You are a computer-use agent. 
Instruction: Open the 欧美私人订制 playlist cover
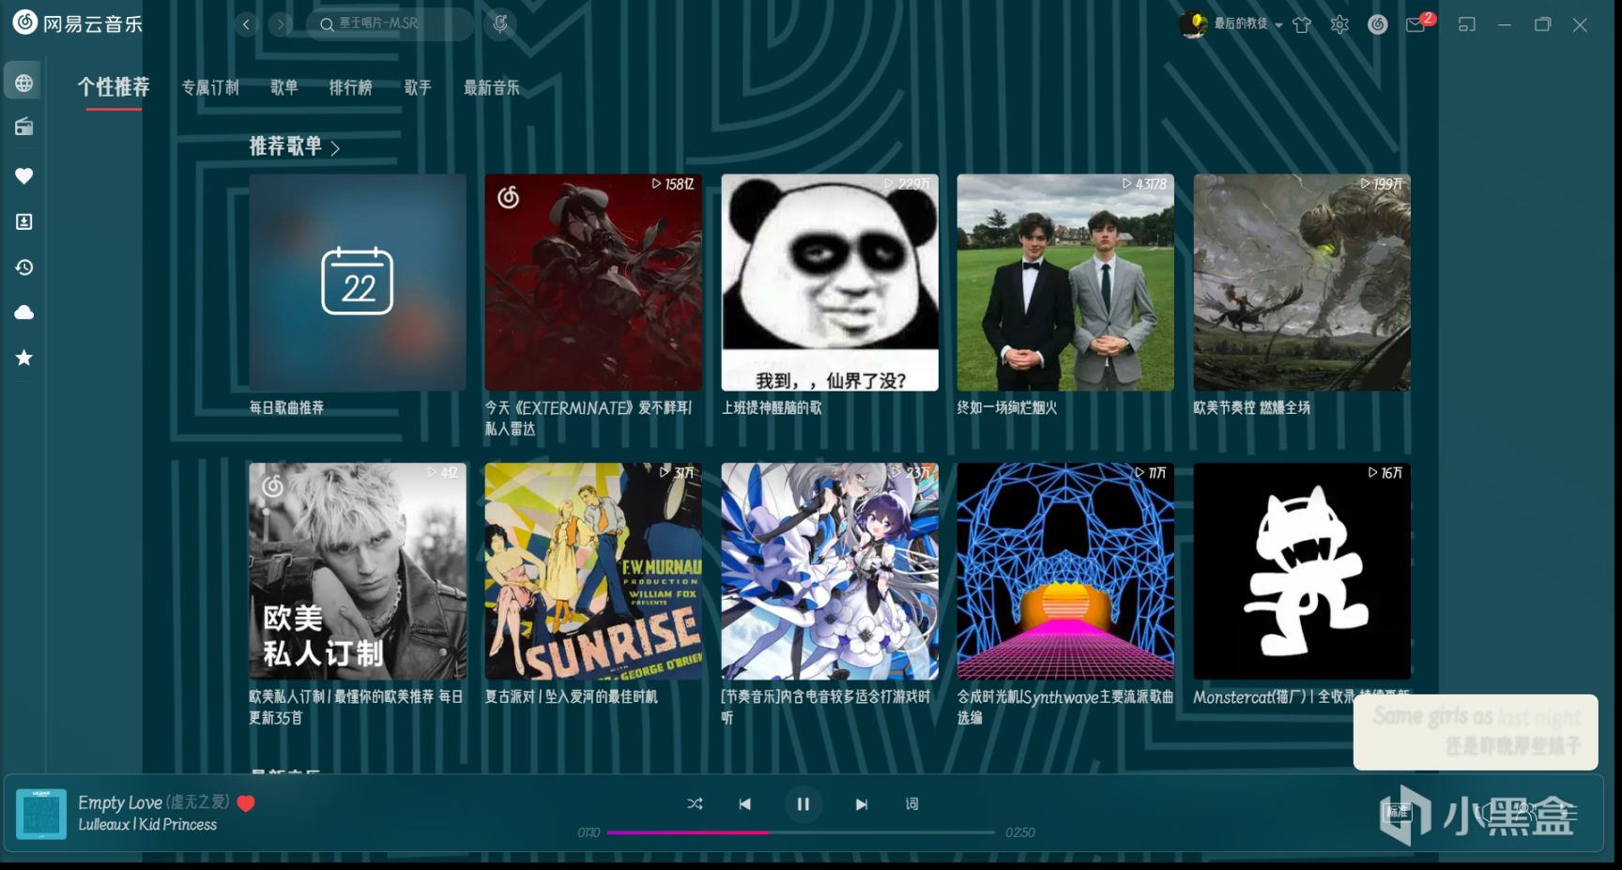pos(358,572)
